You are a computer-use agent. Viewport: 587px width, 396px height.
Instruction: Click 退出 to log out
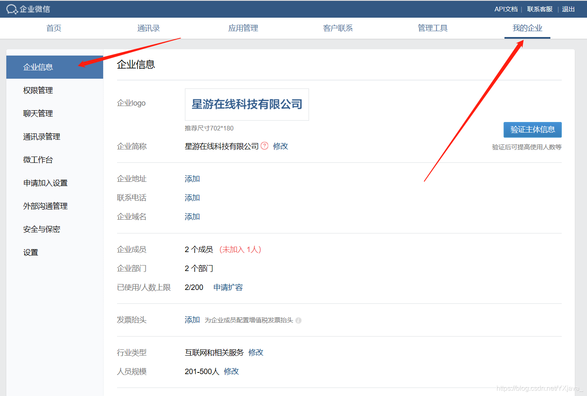tap(568, 9)
